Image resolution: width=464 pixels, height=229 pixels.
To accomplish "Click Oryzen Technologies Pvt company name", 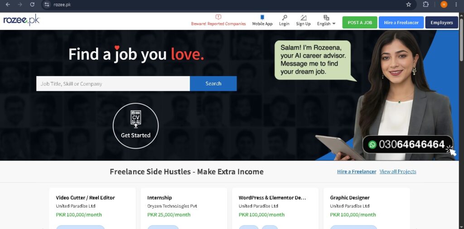I will (172, 206).
